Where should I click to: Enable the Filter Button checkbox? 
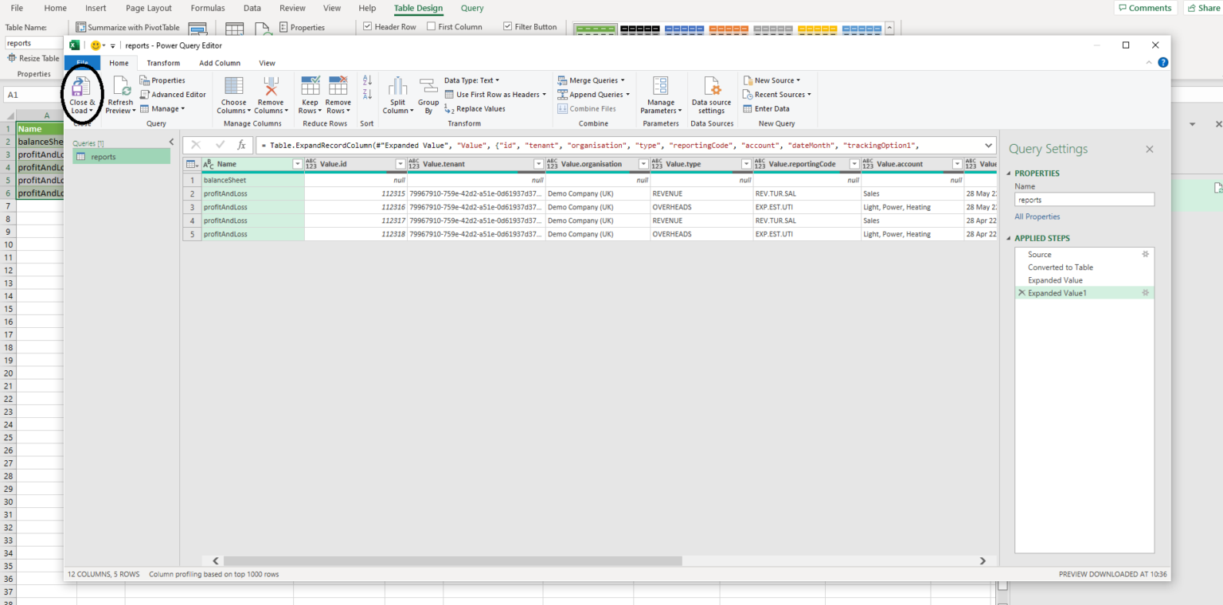coord(507,26)
